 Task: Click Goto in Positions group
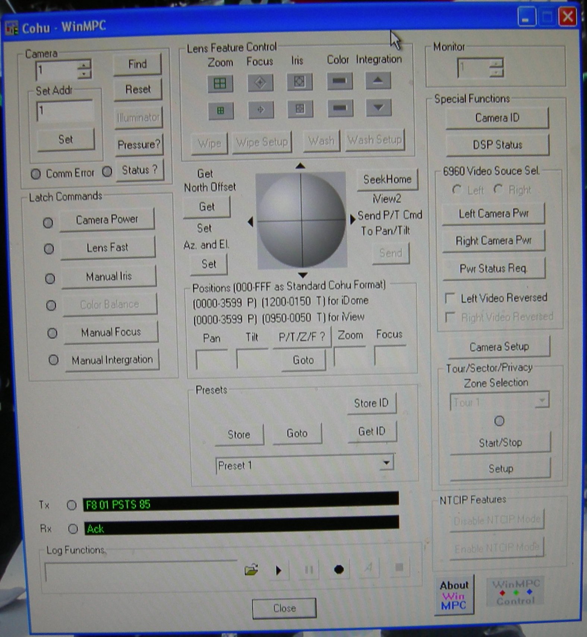(x=303, y=360)
